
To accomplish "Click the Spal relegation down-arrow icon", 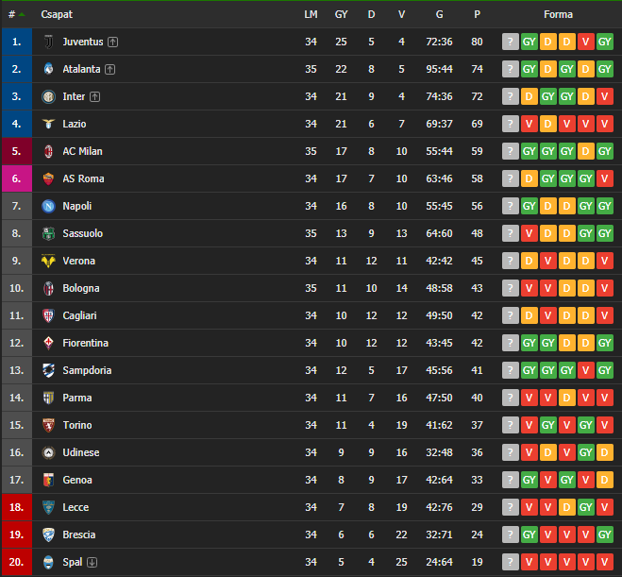I will [92, 562].
